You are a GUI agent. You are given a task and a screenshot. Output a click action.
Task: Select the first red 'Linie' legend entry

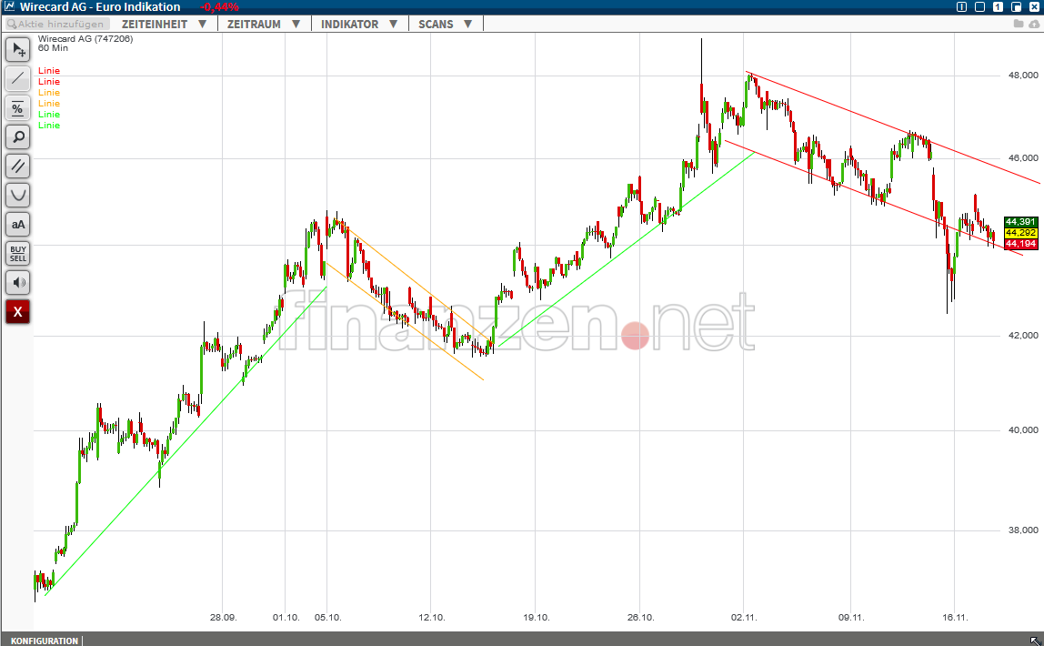48,71
